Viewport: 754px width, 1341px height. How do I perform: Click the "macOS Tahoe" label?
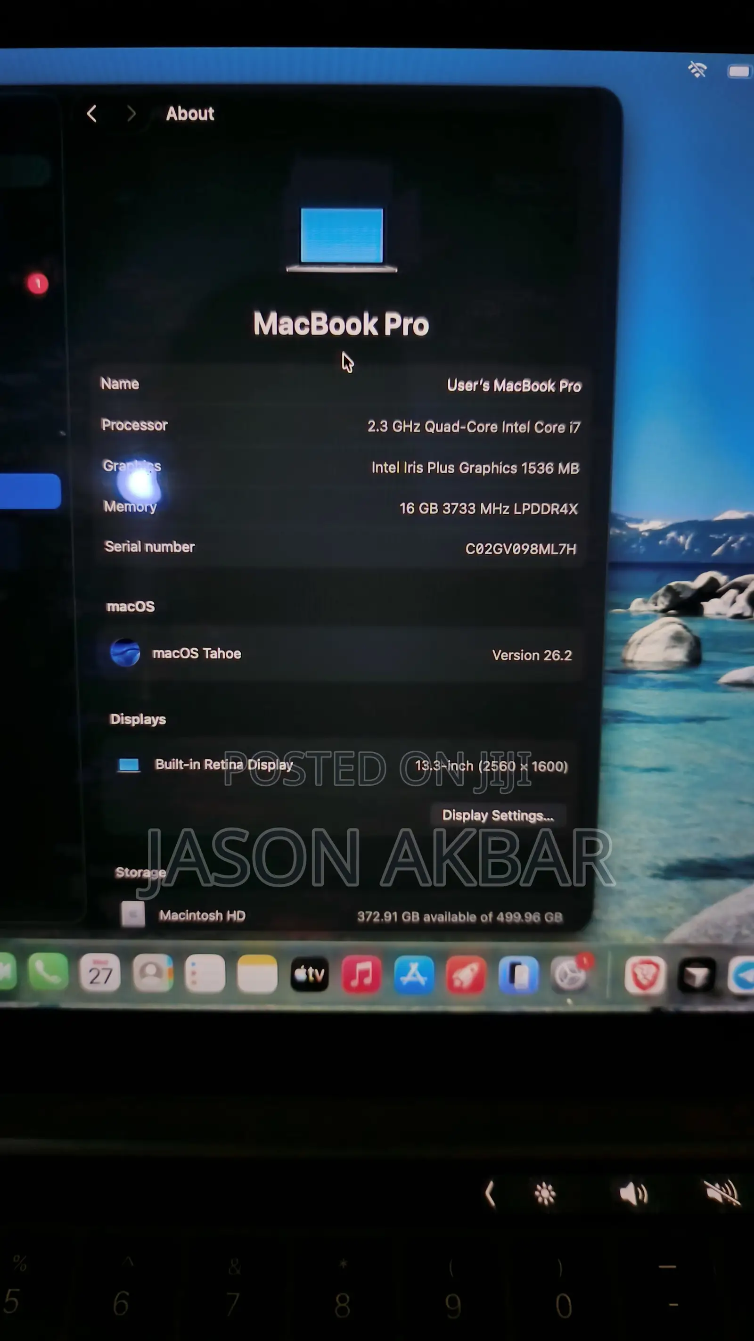coord(197,653)
